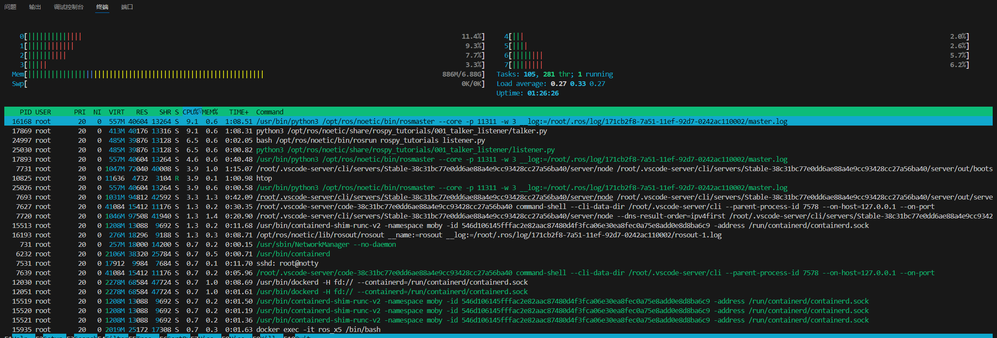Open the 输出 panel tab
The image size is (997, 338).
(35, 7)
